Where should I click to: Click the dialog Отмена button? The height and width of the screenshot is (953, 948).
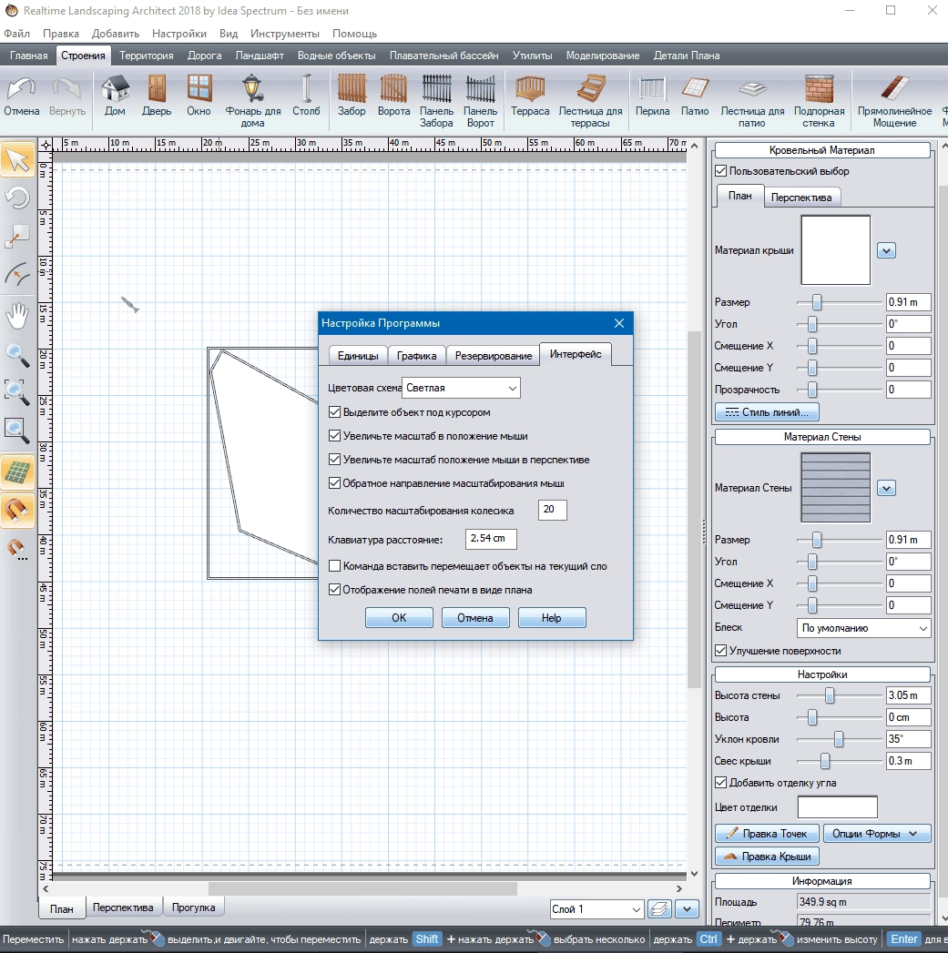(475, 617)
